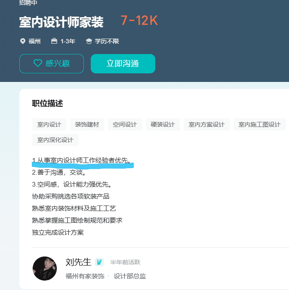Select the 室内施工图设计 tag

pos(259,124)
